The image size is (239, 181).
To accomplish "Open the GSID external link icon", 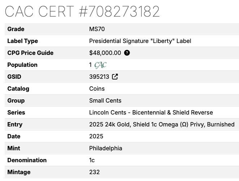I will point(115,77).
